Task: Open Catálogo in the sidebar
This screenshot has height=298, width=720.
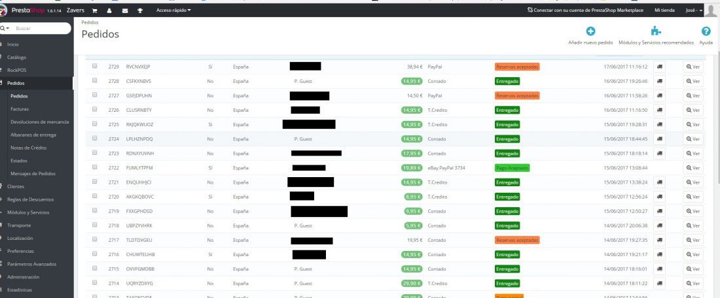Action: (16, 58)
